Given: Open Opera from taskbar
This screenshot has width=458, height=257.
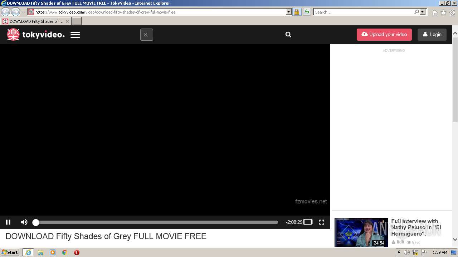Looking at the screenshot, I should tap(77, 252).
